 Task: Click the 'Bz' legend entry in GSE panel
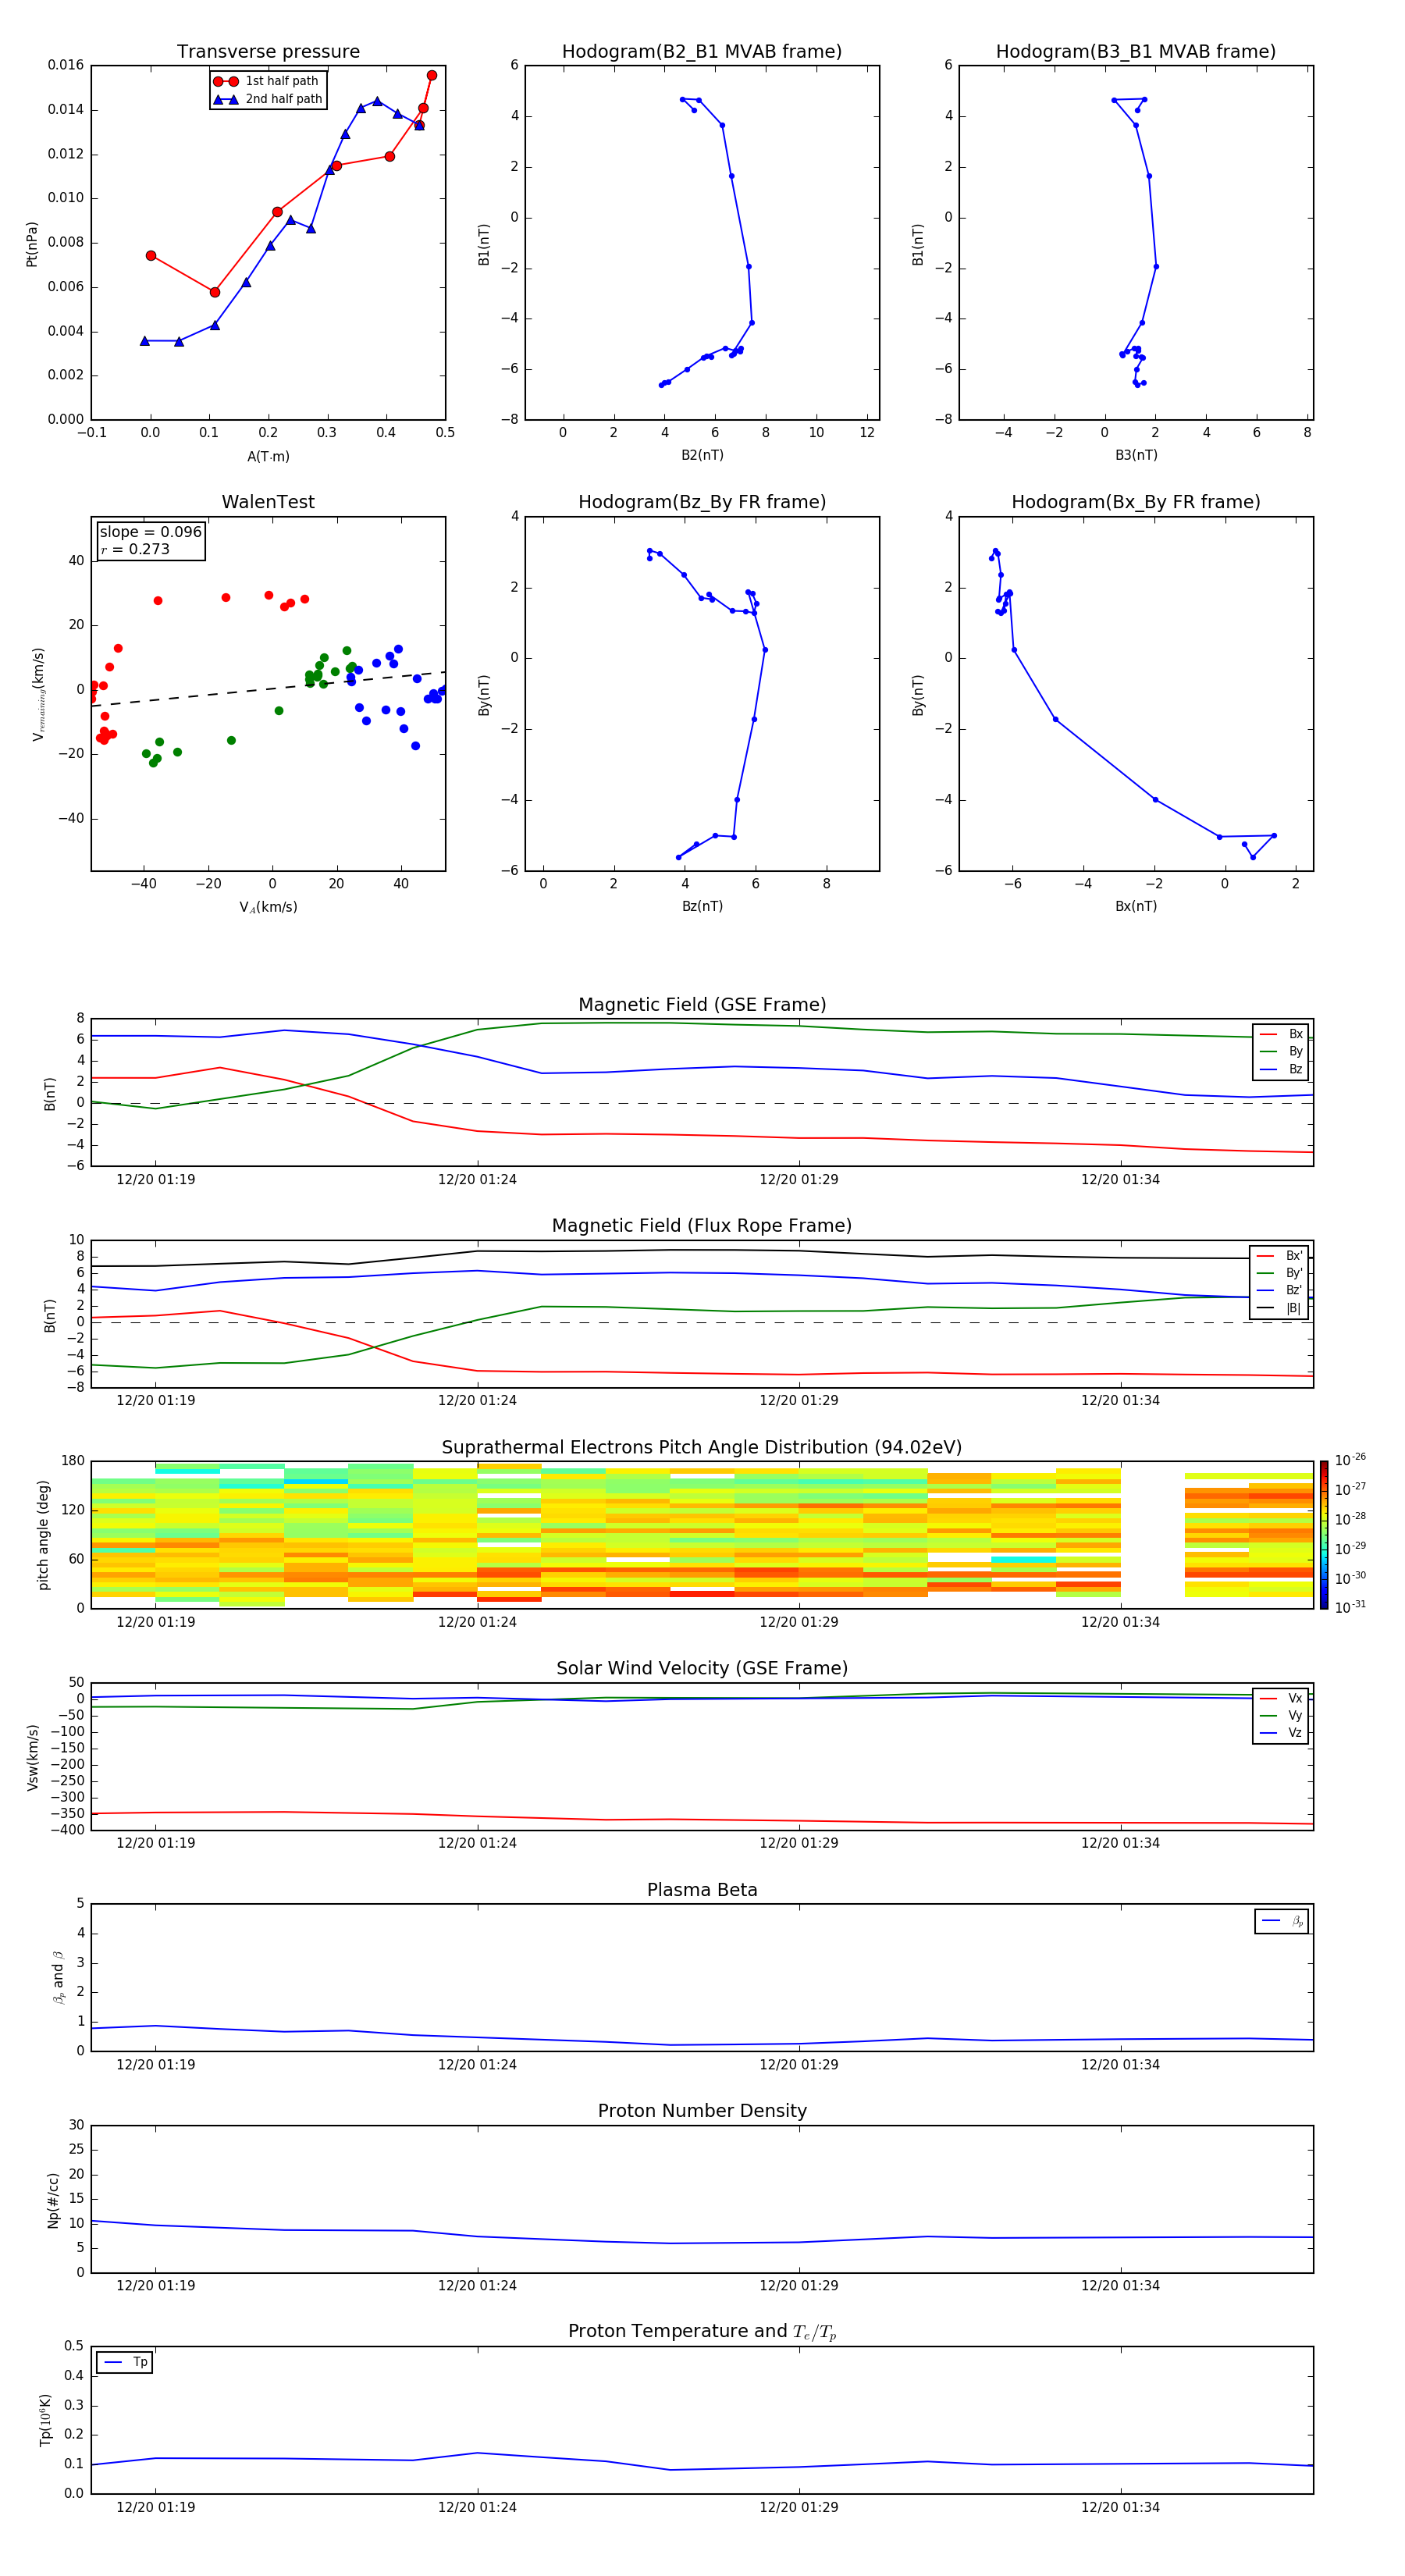(1281, 1069)
